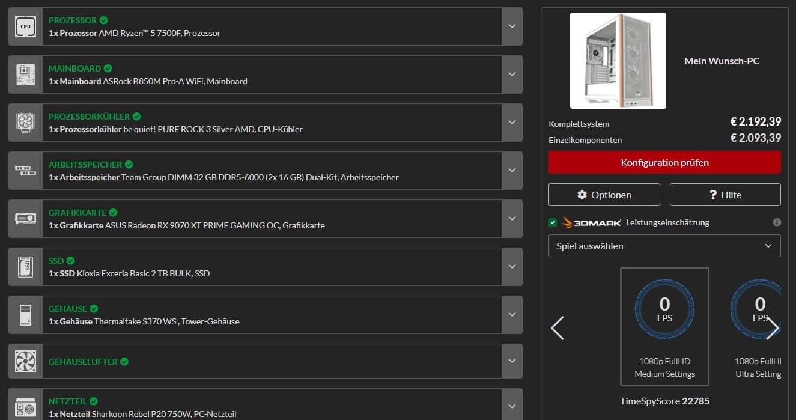Click the white PC case thumbnail
This screenshot has height=420, width=796.
pyautogui.click(x=618, y=61)
